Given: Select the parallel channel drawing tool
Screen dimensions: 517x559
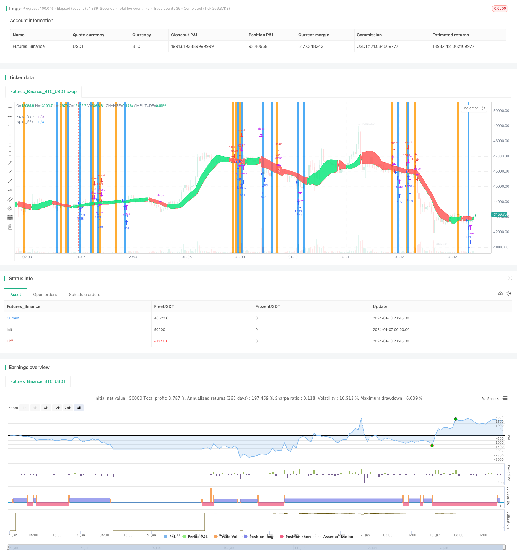Looking at the screenshot, I should 10,199.
